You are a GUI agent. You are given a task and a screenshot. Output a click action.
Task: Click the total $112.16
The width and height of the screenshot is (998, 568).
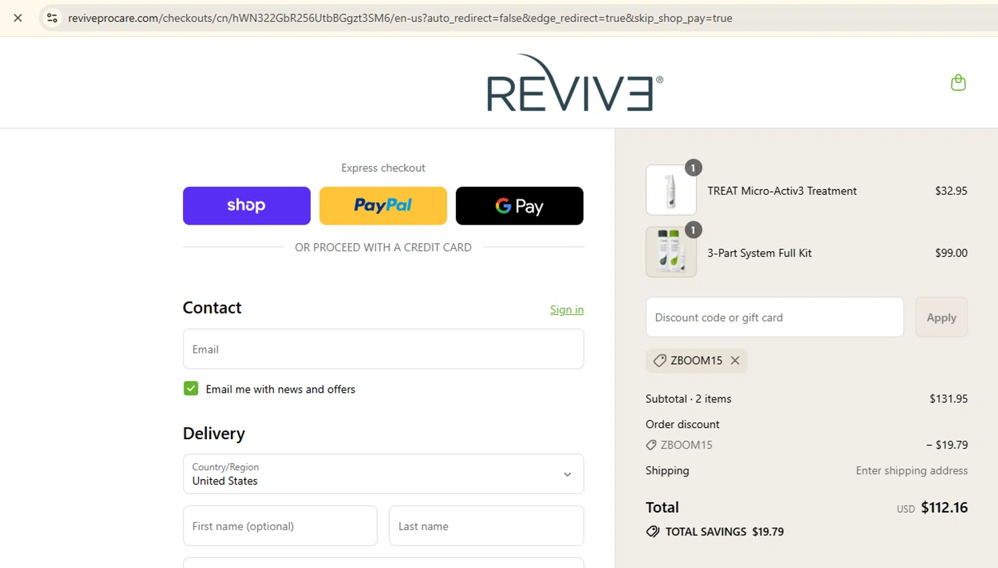point(944,508)
